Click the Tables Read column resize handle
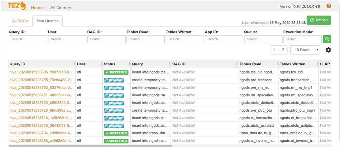The height and width of the screenshot is (147, 340). (277, 64)
